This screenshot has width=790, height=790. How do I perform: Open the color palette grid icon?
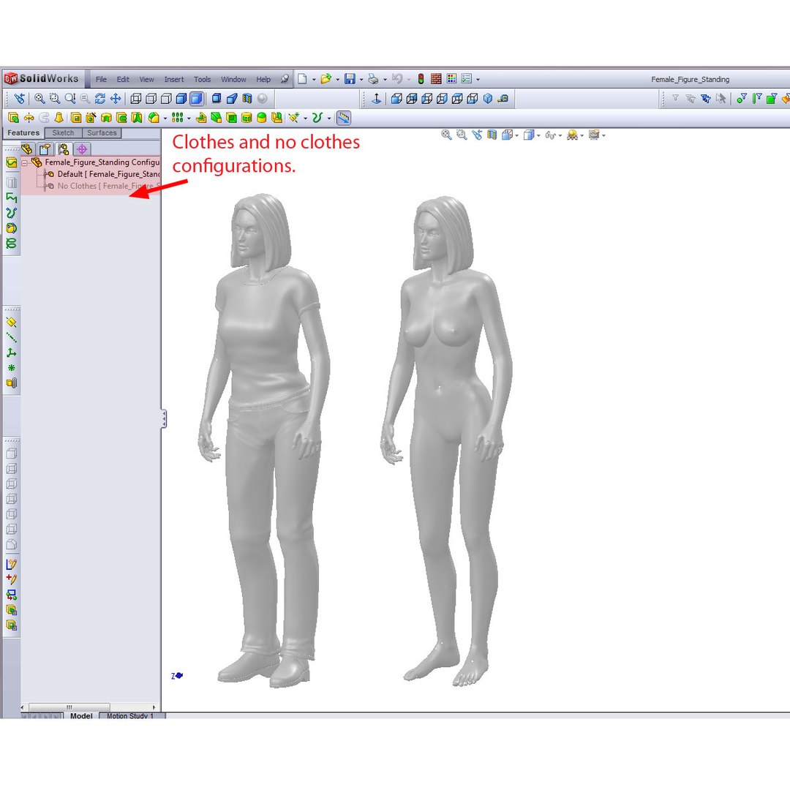(x=451, y=79)
